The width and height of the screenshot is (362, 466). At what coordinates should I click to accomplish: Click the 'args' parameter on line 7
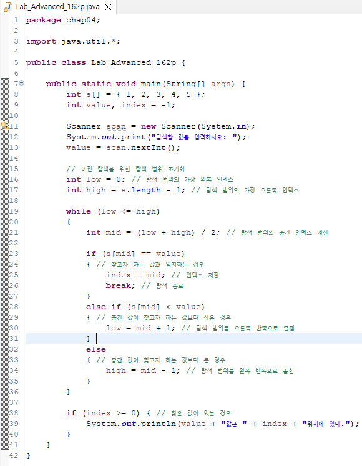tap(221, 84)
